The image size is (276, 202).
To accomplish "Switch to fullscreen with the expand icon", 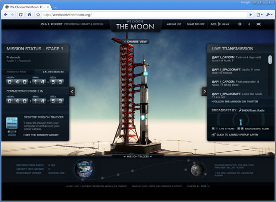I will [259, 24].
